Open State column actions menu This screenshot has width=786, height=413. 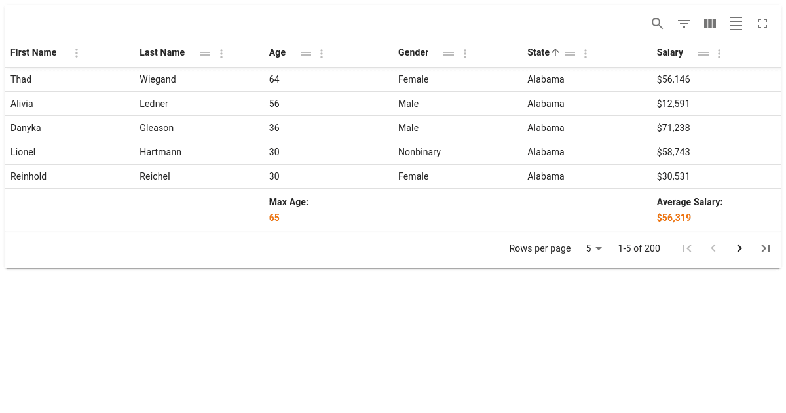[x=586, y=54]
